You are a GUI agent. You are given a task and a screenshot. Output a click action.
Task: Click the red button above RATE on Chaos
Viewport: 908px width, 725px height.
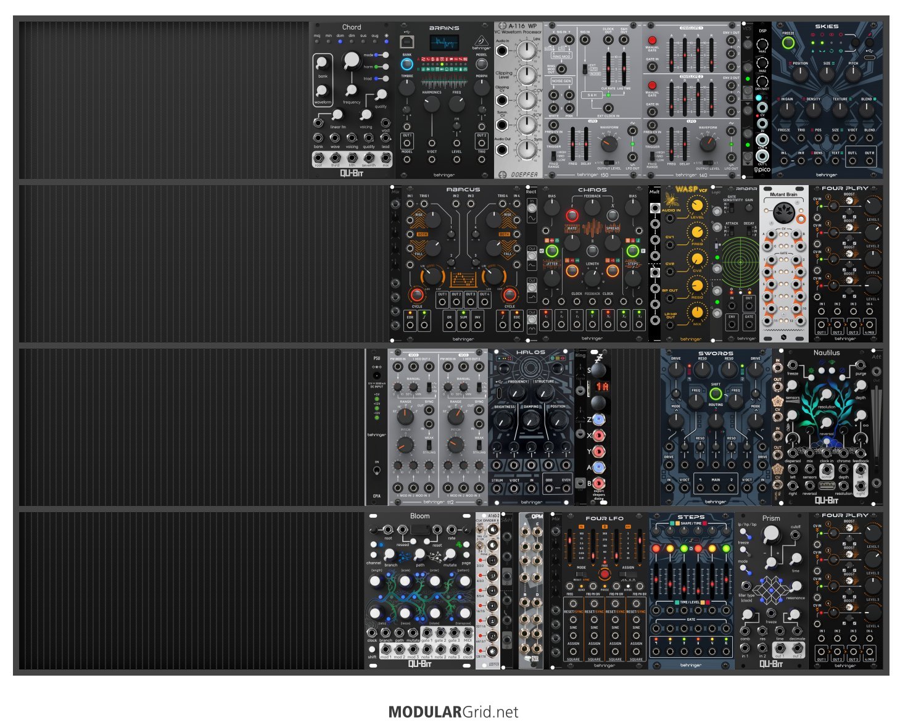572,215
